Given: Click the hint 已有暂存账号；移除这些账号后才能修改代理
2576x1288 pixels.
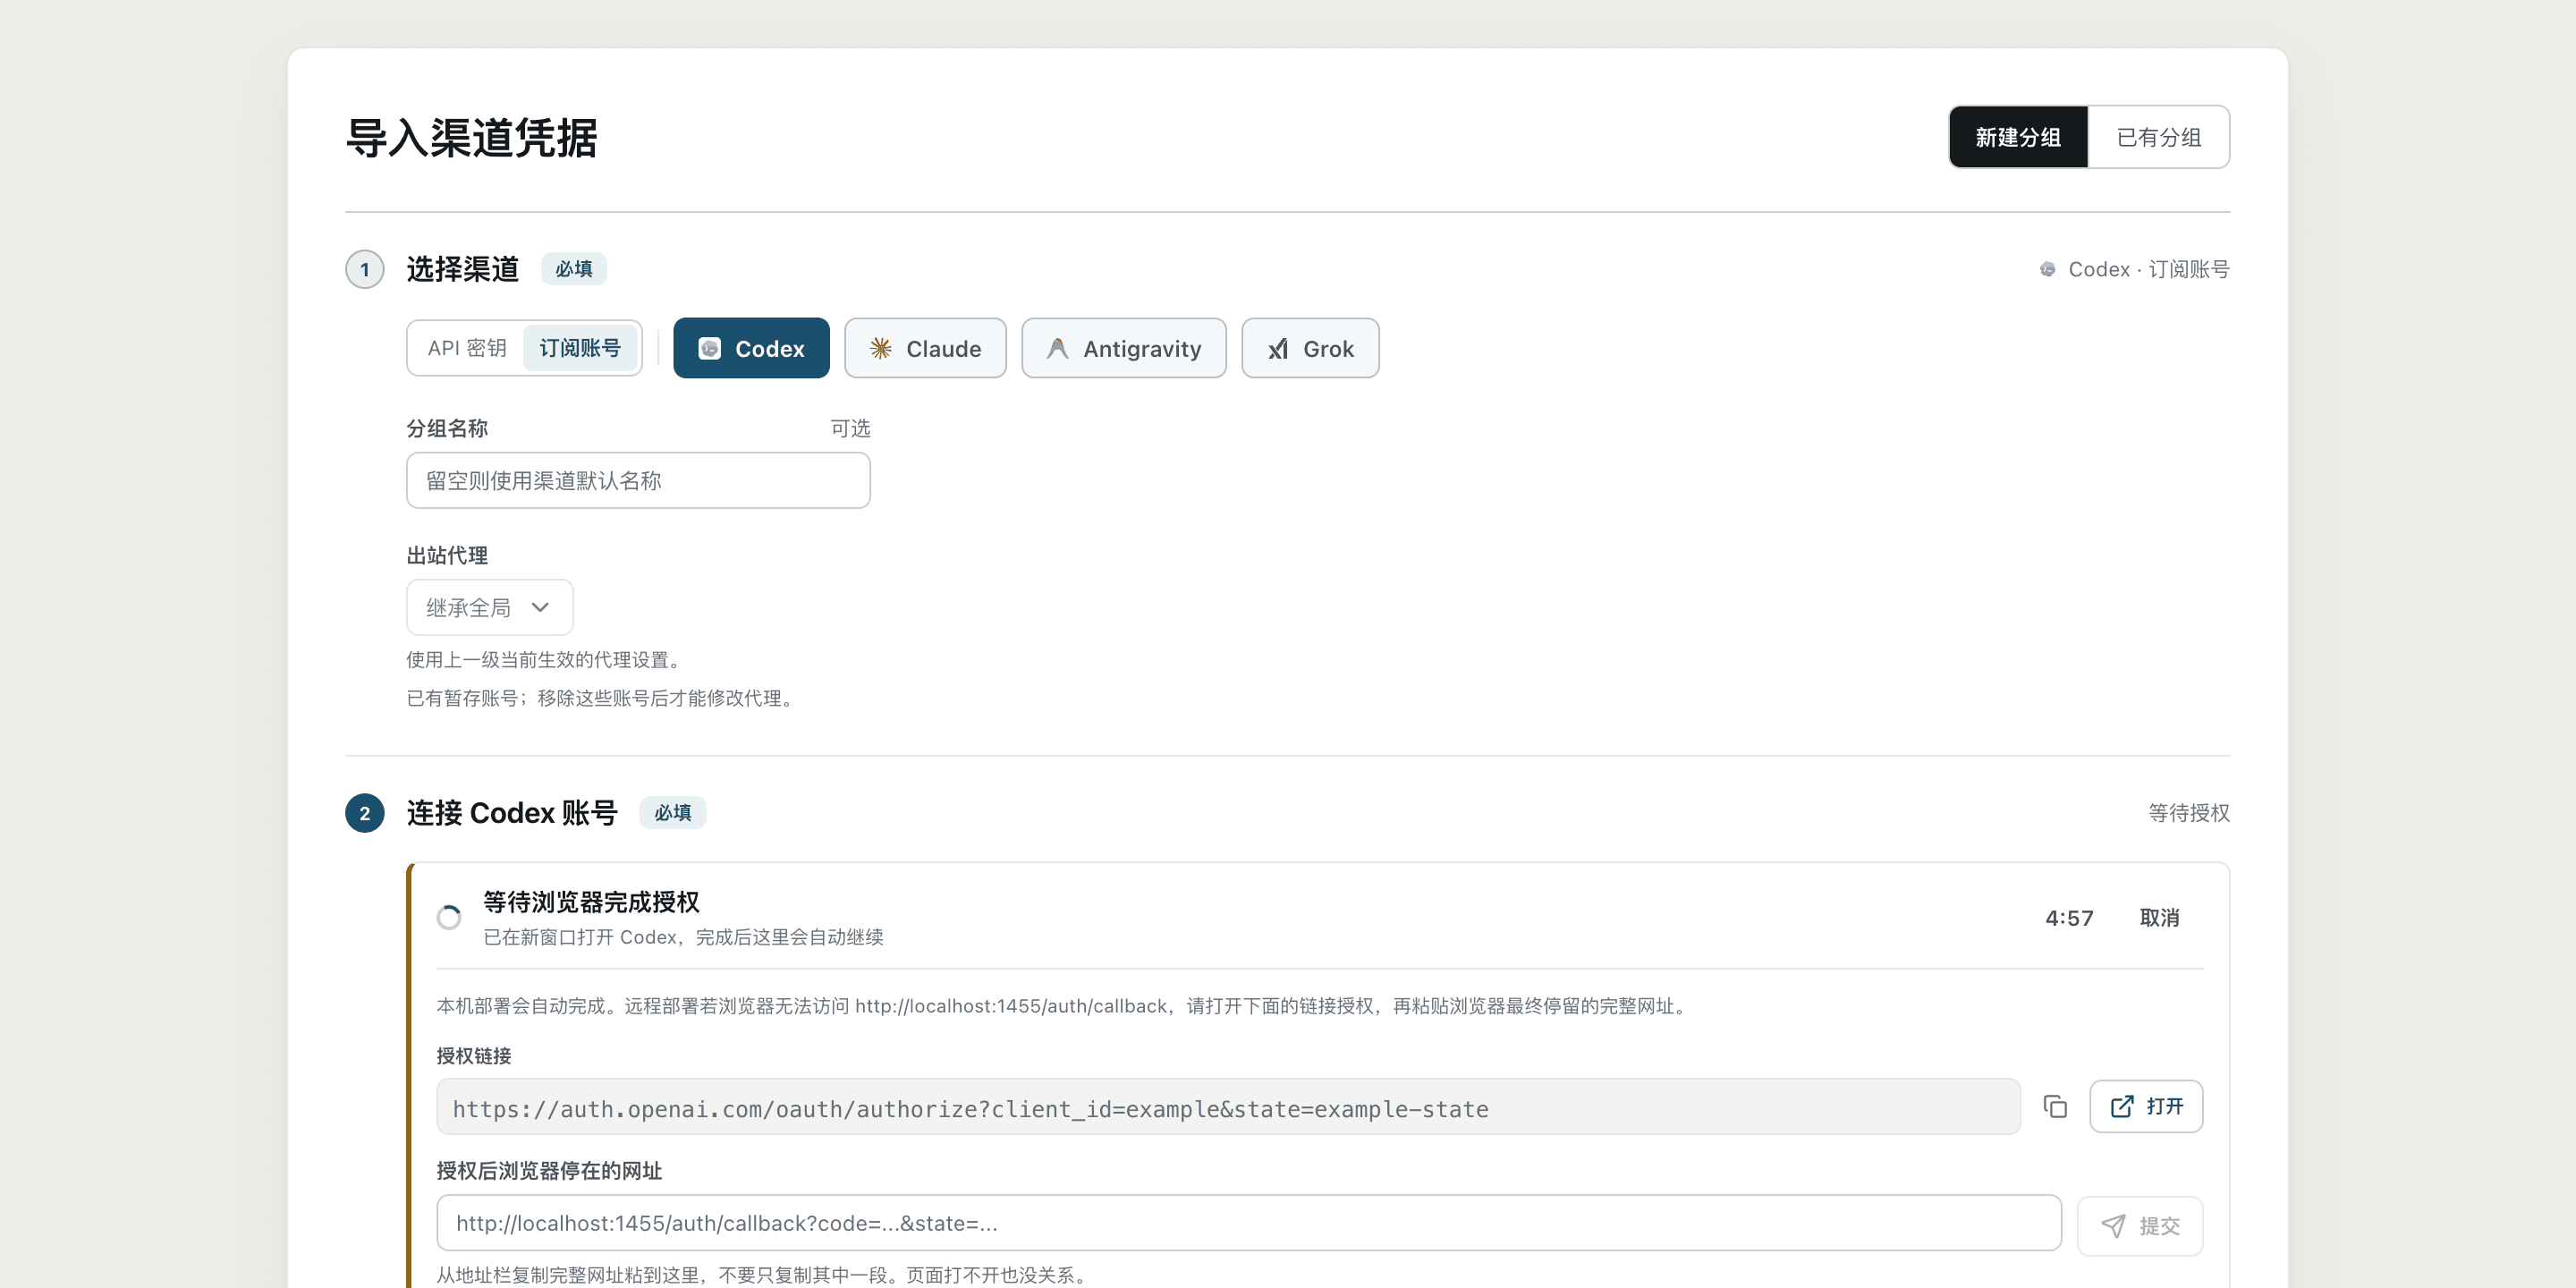Looking at the screenshot, I should [x=603, y=698].
